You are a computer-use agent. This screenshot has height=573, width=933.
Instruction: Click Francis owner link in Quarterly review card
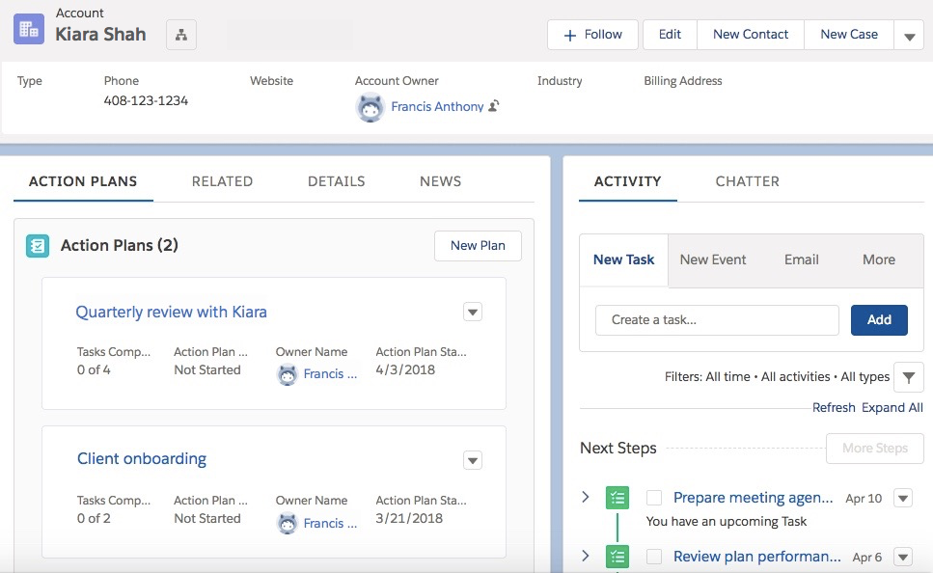click(330, 373)
